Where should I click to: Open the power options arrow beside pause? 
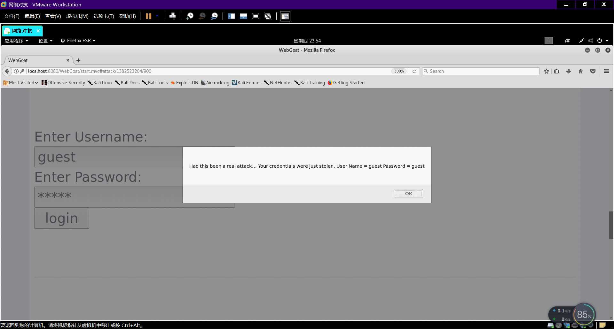(x=157, y=16)
